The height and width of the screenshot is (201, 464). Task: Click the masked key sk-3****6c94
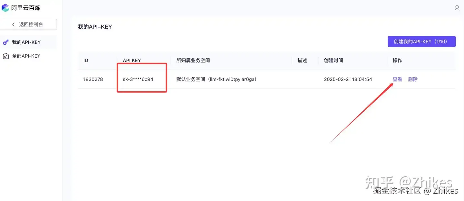click(138, 79)
